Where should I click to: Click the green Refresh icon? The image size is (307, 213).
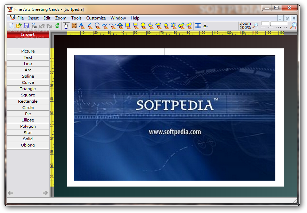coord(57,26)
